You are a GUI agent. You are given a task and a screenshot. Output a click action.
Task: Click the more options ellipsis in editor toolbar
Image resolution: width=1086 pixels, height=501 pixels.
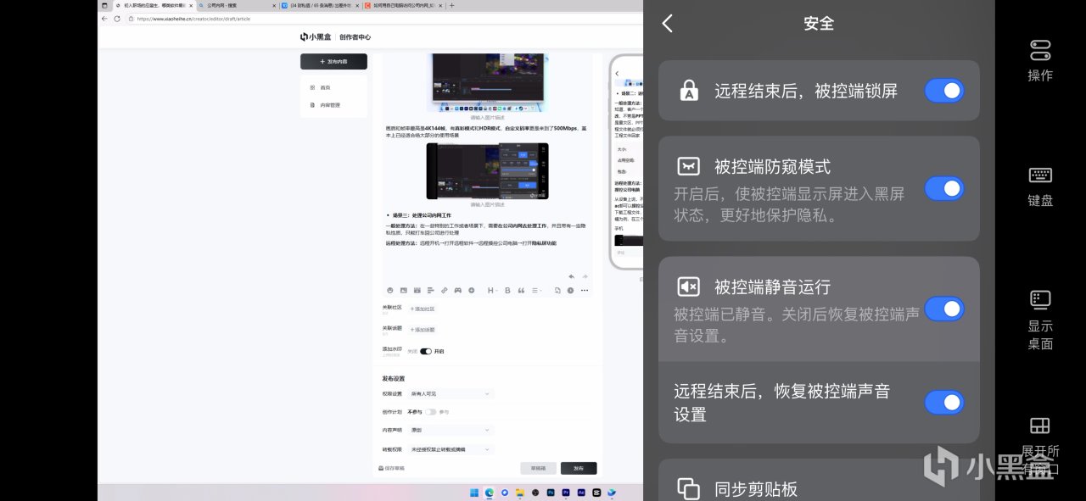pyautogui.click(x=585, y=290)
